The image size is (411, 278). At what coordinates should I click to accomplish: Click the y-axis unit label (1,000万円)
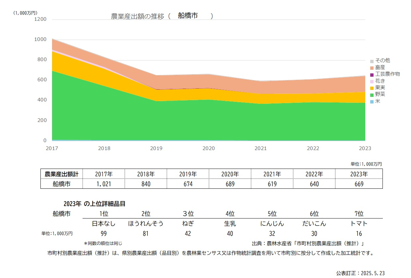(x=25, y=13)
